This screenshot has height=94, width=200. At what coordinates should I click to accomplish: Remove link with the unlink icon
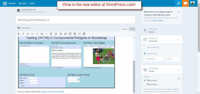coord(70,34)
